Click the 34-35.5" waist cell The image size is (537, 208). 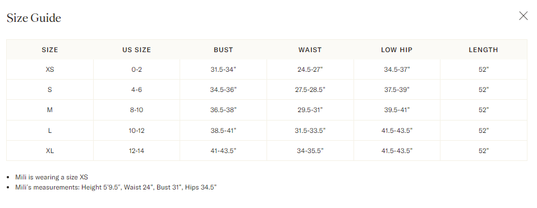pos(310,150)
